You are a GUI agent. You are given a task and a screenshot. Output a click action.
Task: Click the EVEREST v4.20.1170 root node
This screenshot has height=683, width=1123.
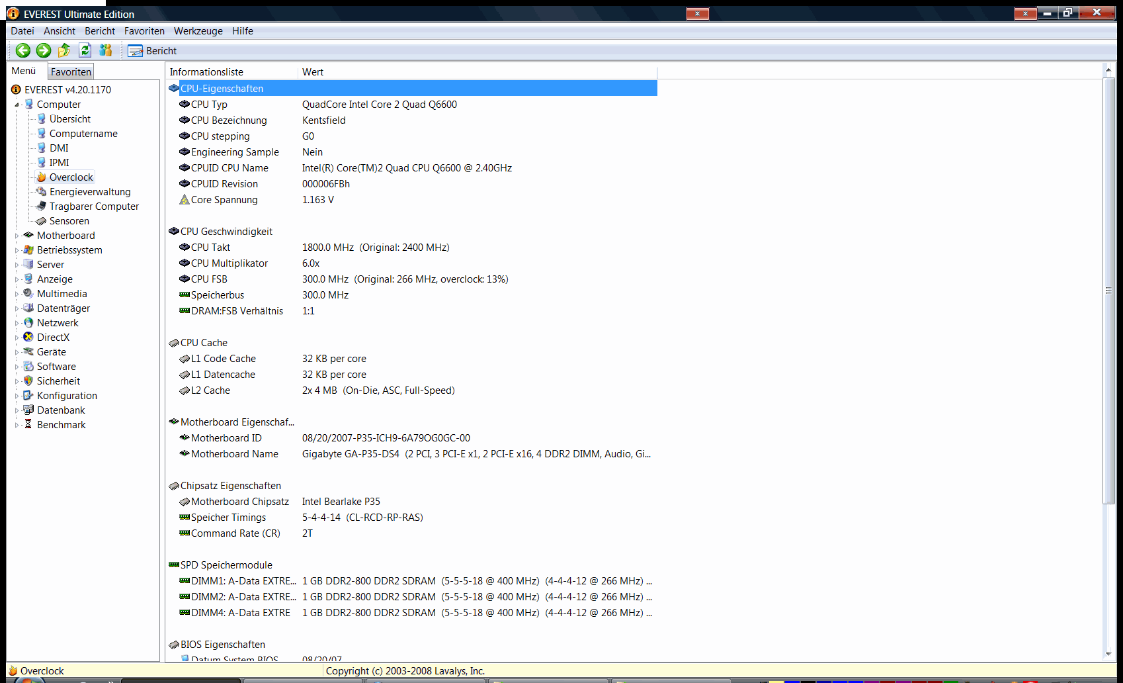(67, 90)
